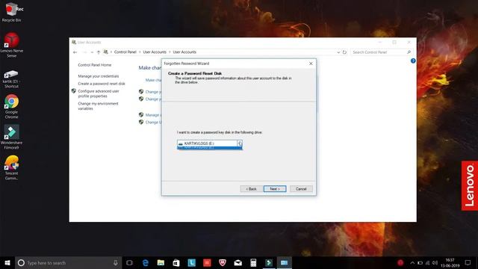Image resolution: width=478 pixels, height=269 pixels.
Task: Select the Control Panel taskbar button
Action: coord(284,262)
